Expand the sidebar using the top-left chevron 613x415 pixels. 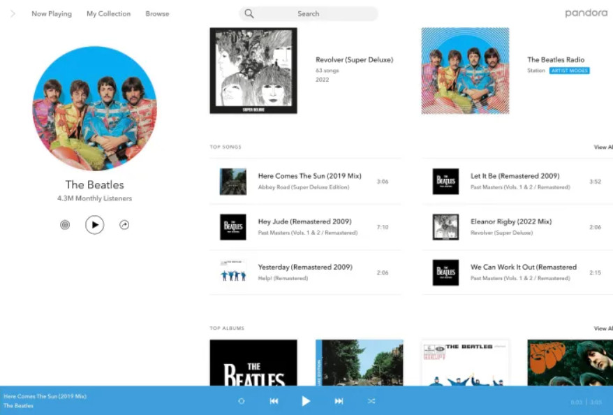tap(13, 14)
